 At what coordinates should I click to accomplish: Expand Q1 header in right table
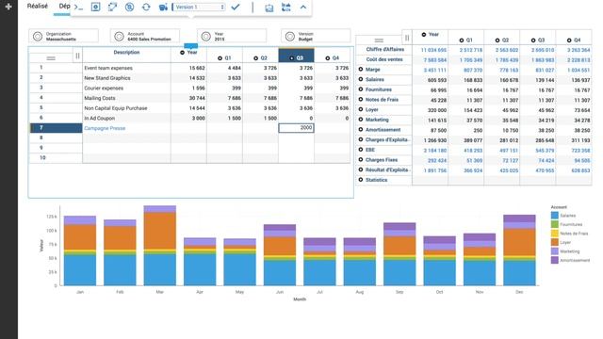[462, 40]
